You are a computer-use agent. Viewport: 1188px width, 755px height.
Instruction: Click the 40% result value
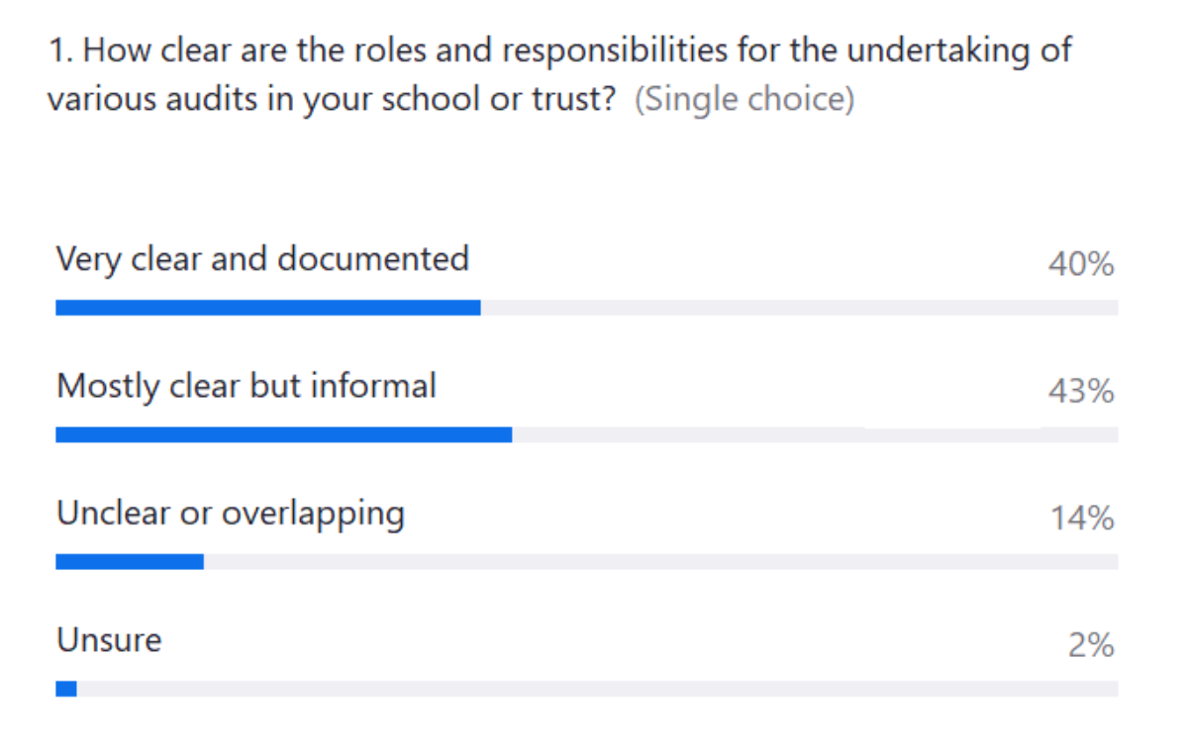[1081, 265]
